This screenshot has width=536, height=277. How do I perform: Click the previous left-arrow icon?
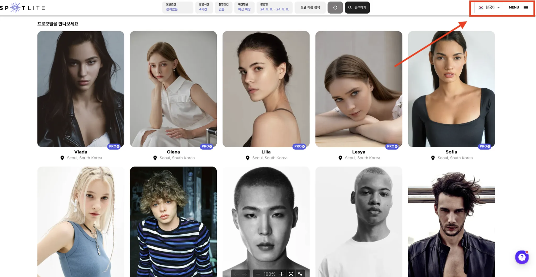(237, 274)
